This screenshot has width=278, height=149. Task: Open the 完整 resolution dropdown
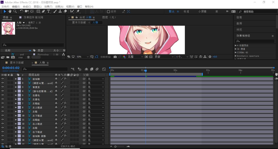coord(135,57)
